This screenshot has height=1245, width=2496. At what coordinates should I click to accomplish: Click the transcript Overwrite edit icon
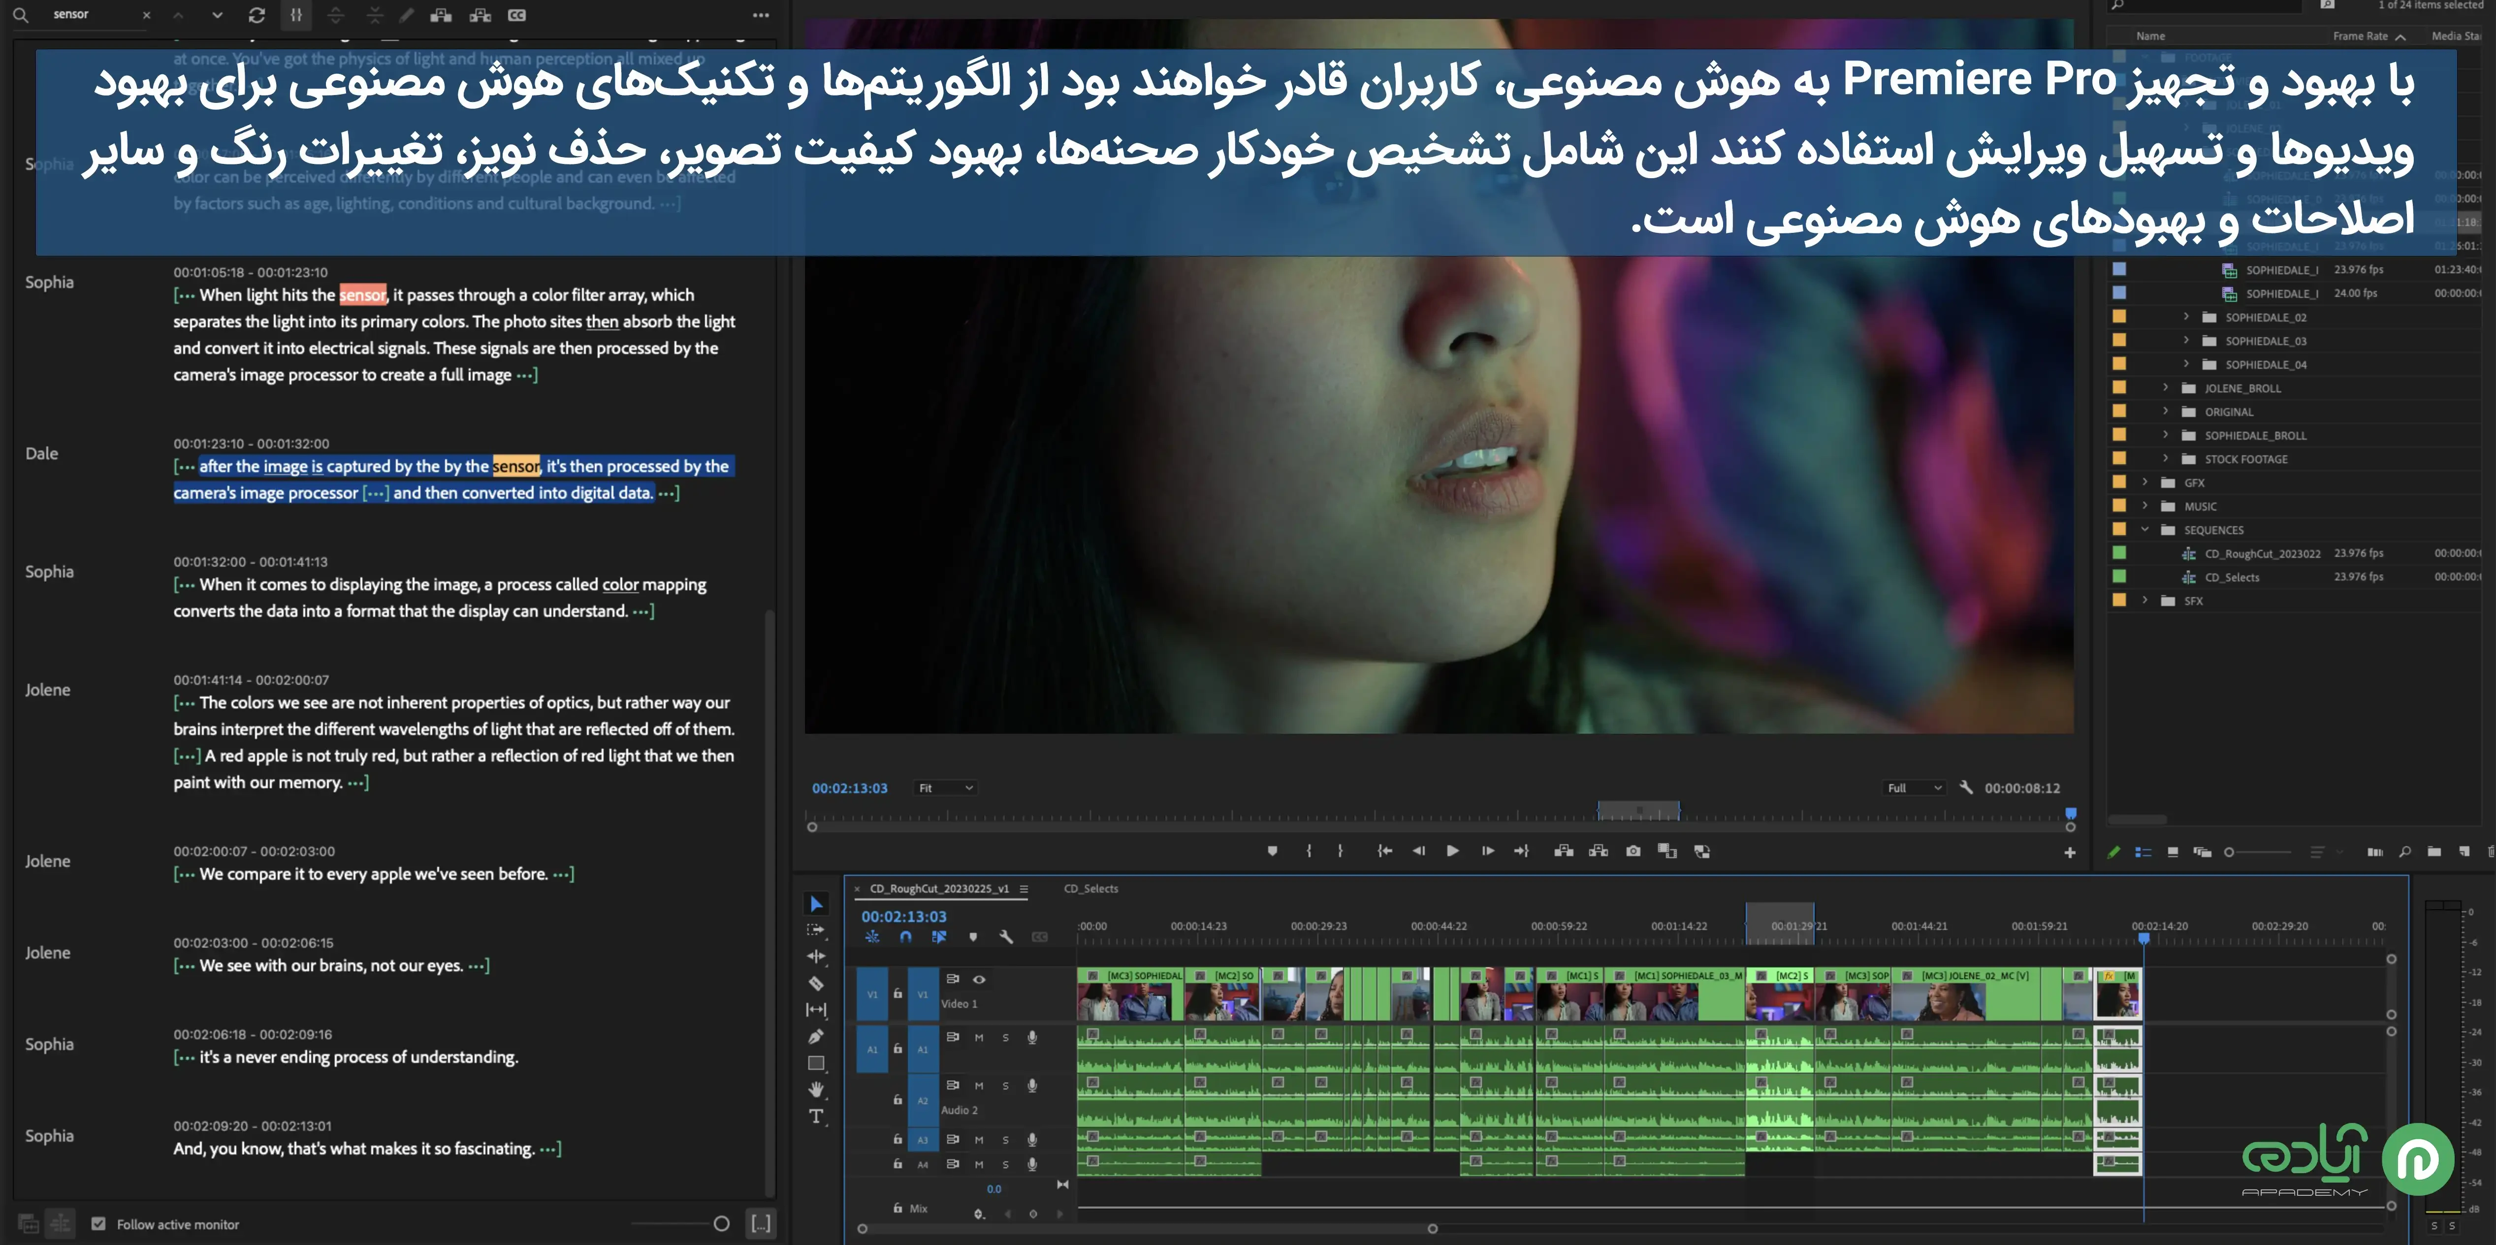[x=480, y=15]
